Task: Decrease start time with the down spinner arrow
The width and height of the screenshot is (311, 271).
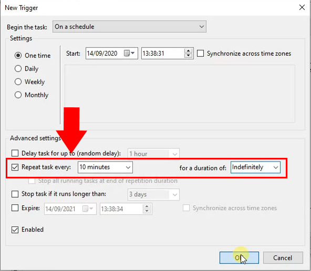Action: point(188,56)
